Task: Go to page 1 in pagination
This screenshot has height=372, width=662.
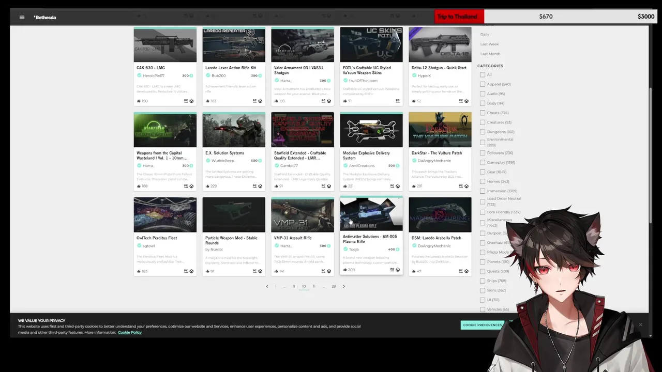Action: (x=276, y=286)
